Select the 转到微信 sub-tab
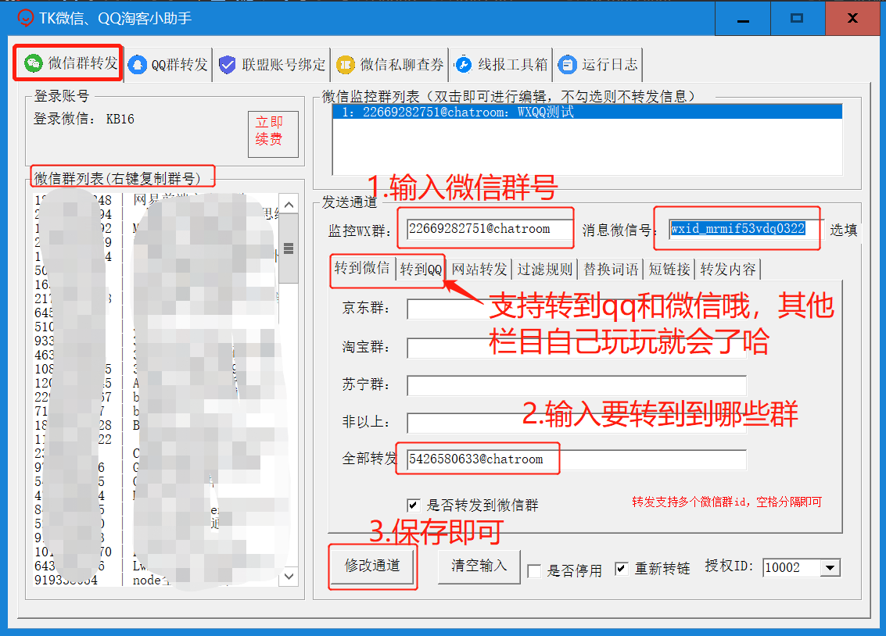Screen dimensions: 886x636 coord(362,268)
